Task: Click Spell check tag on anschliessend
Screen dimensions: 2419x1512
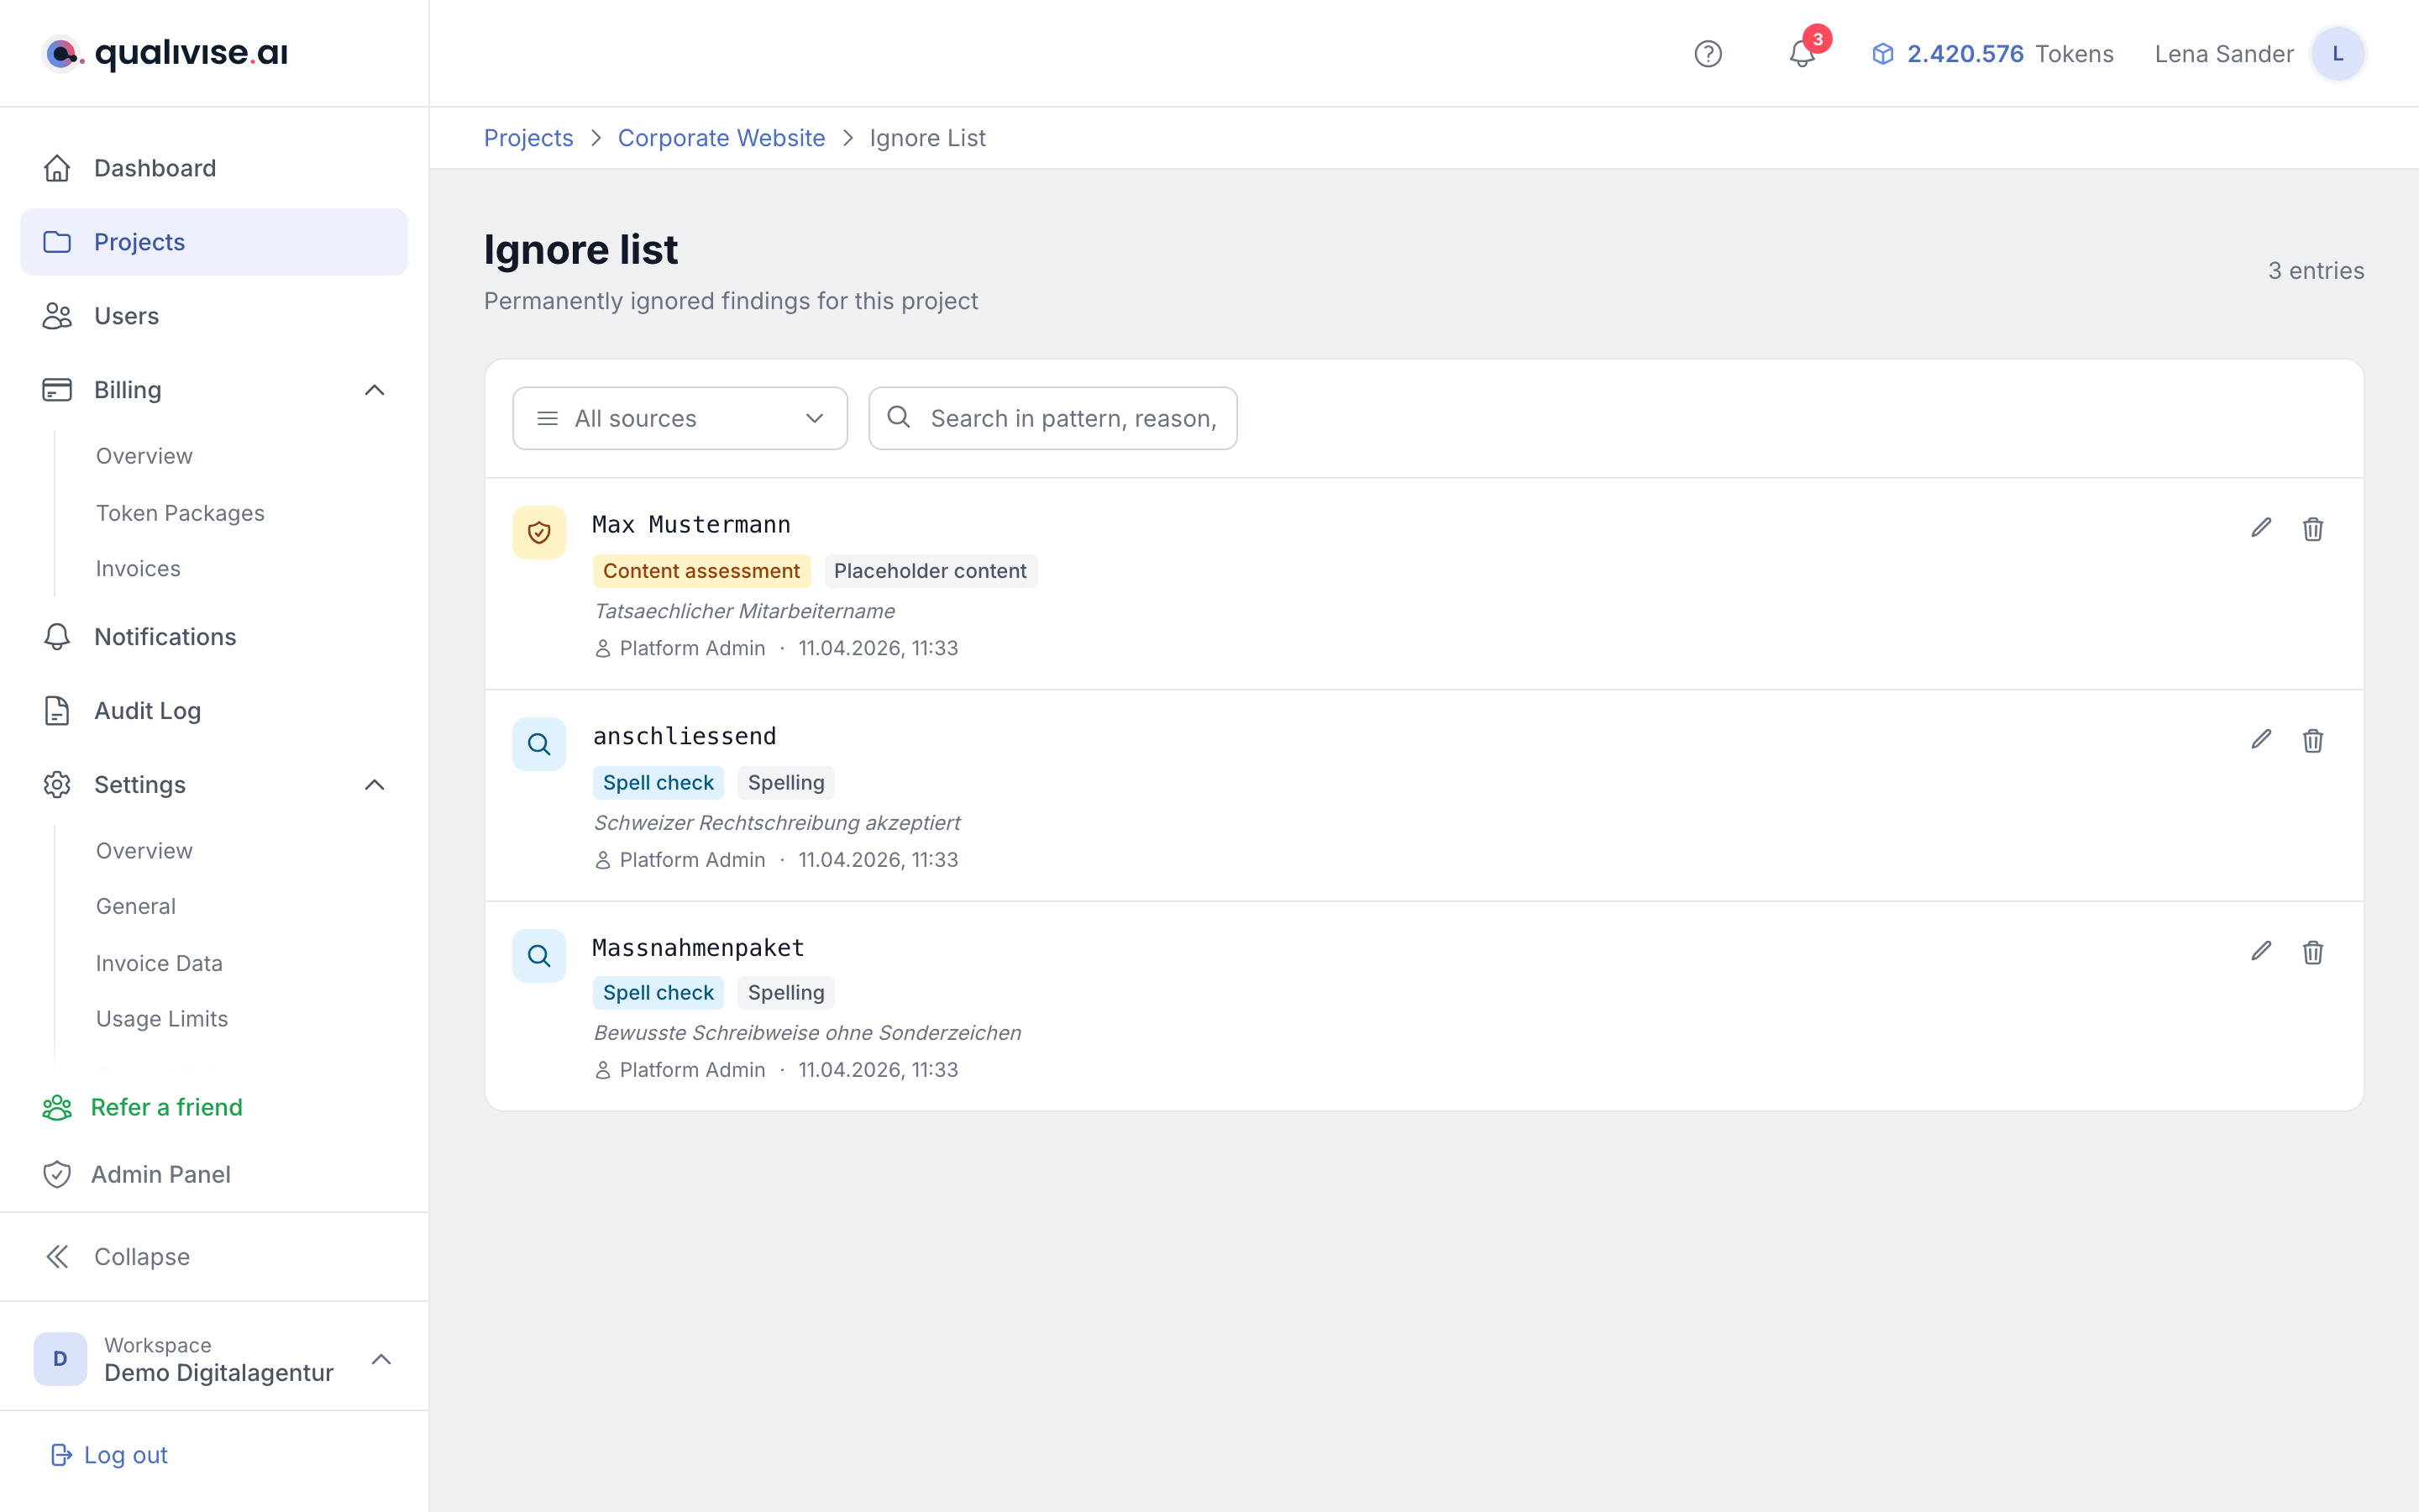Action: pyautogui.click(x=658, y=783)
